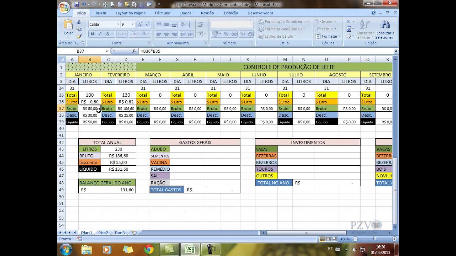Decrease the font size

(x=147, y=25)
